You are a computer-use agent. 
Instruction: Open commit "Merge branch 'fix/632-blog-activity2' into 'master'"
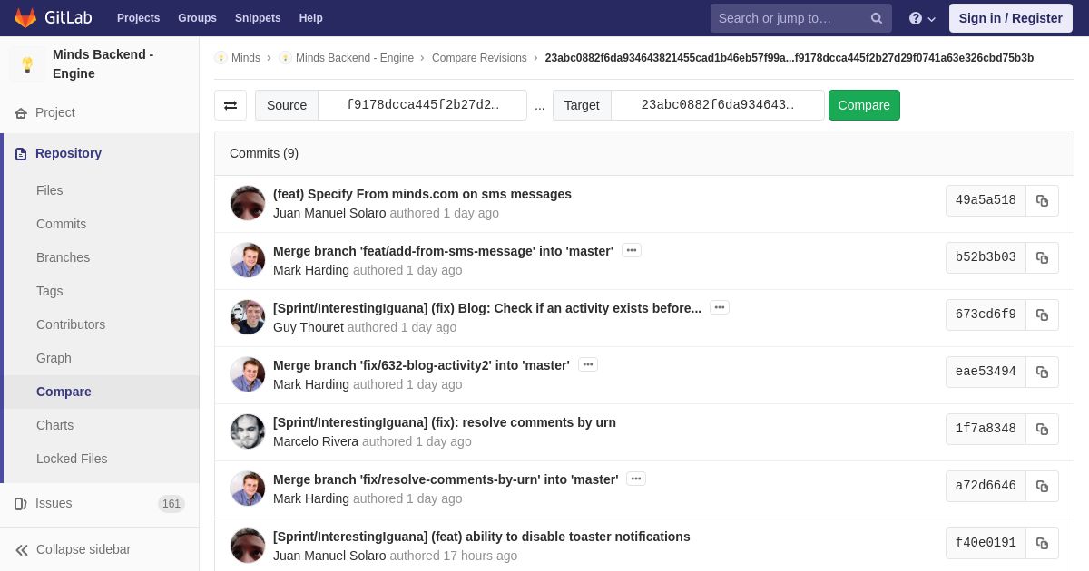[x=421, y=365]
